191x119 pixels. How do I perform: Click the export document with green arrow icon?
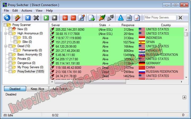(92, 18)
